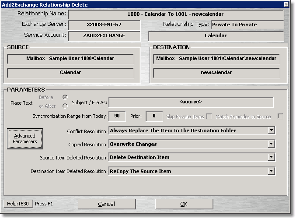The image size is (296, 219).
Task: Click the Exchange Server field X2003-ENT-67
Action: point(104,25)
